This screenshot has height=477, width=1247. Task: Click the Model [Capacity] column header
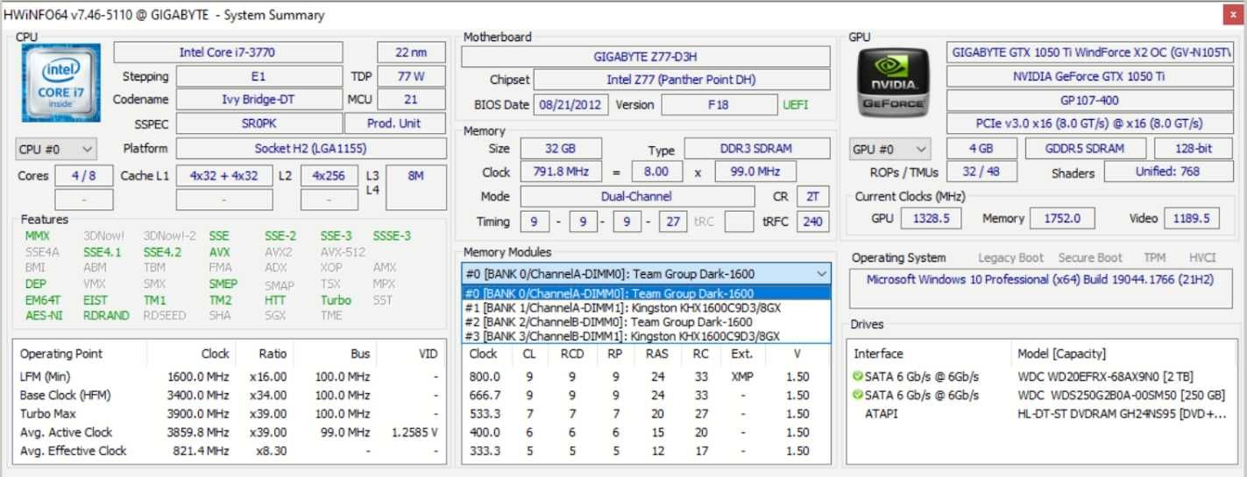[1061, 354]
